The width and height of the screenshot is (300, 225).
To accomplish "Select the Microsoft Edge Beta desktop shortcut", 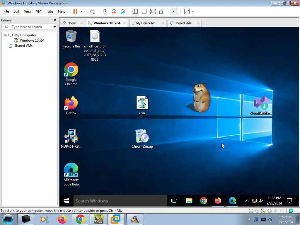I will tap(71, 174).
